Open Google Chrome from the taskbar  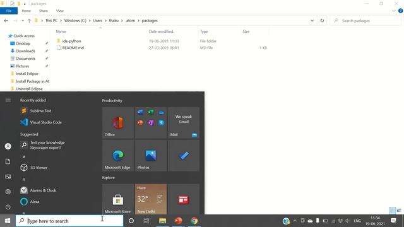[x=194, y=221]
